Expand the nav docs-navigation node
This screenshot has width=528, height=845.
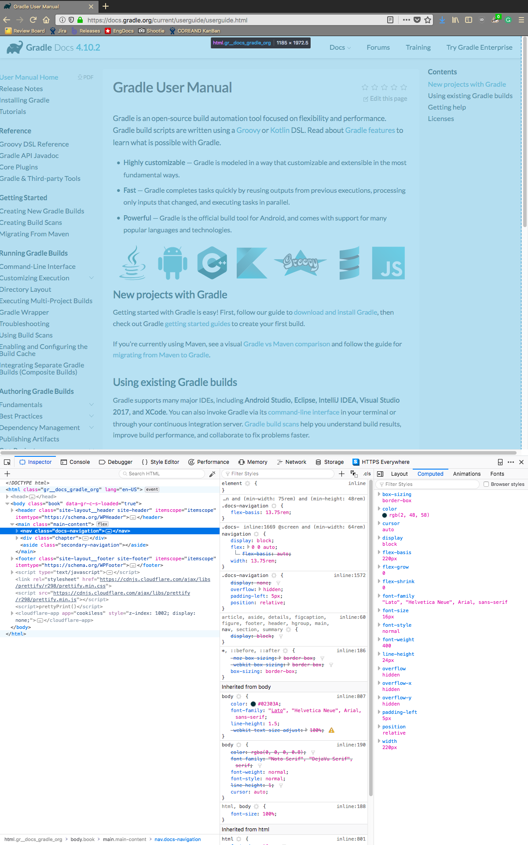point(17,531)
